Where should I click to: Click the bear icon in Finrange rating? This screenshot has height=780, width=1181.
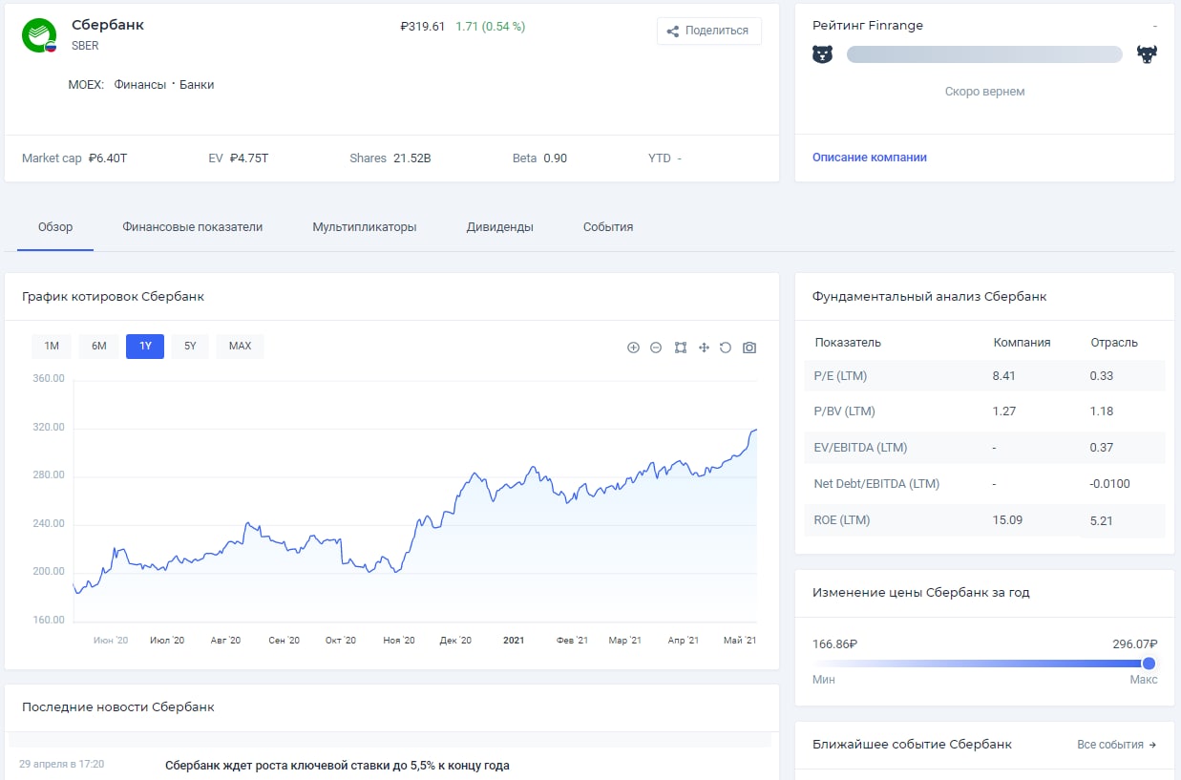(x=822, y=54)
